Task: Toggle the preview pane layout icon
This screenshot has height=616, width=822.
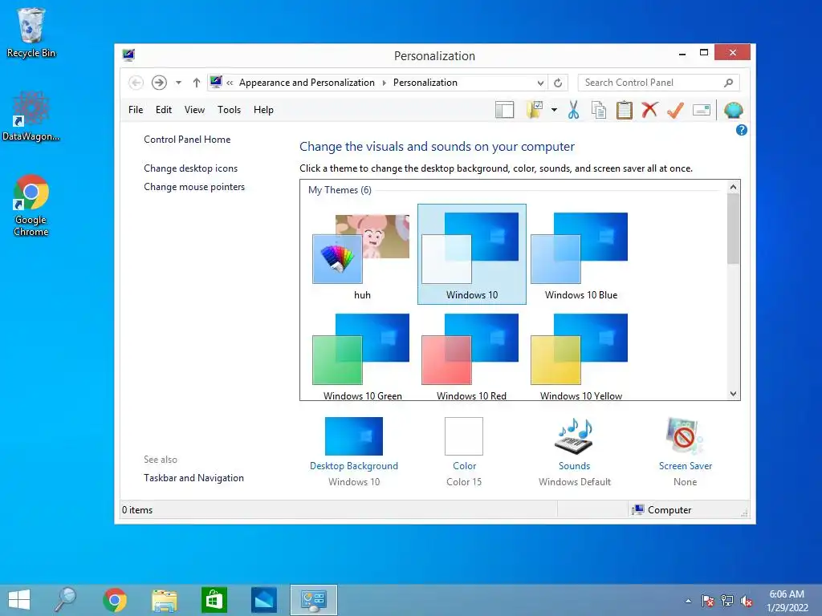Action: (504, 110)
